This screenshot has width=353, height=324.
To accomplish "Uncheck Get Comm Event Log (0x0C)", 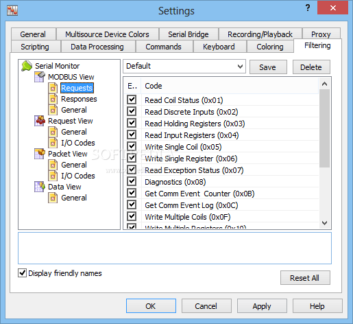I will (132, 205).
